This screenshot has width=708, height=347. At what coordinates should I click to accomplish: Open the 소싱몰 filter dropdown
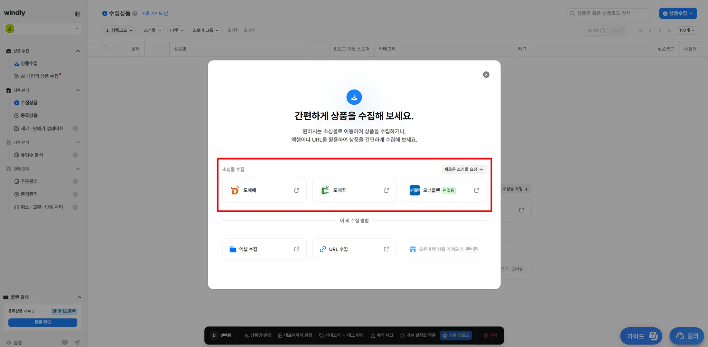click(x=152, y=30)
